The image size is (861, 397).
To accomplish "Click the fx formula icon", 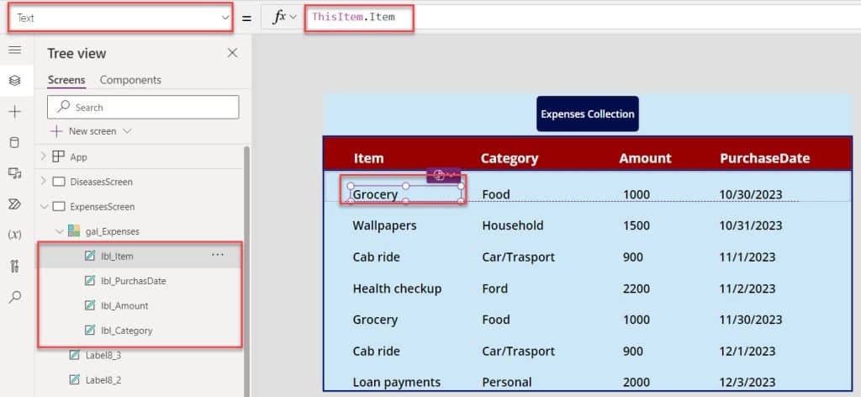I will click(280, 17).
